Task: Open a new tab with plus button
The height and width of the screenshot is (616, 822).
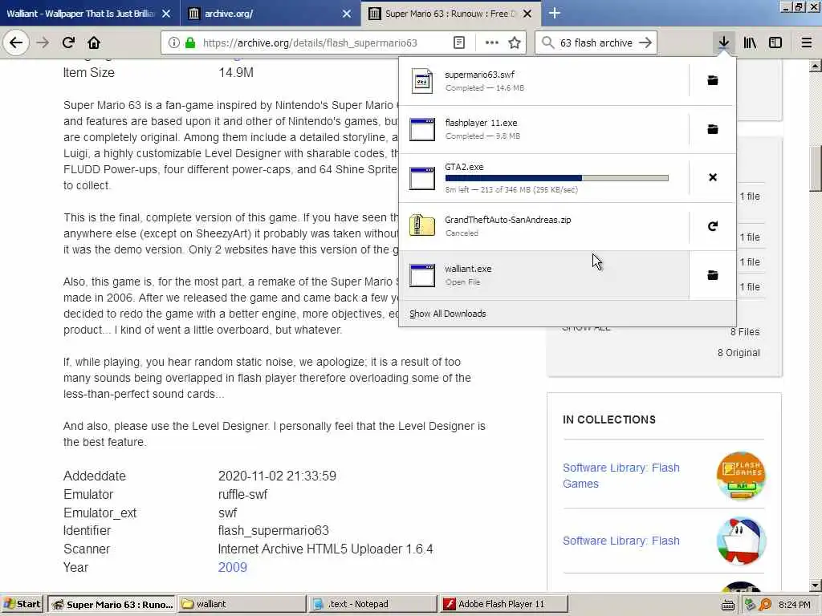Action: (555, 13)
